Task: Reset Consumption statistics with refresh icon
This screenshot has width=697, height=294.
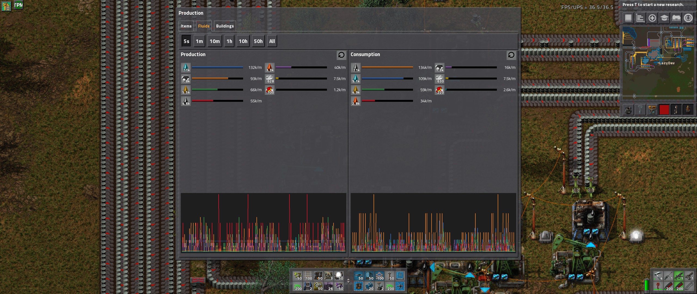Action: [x=511, y=55]
